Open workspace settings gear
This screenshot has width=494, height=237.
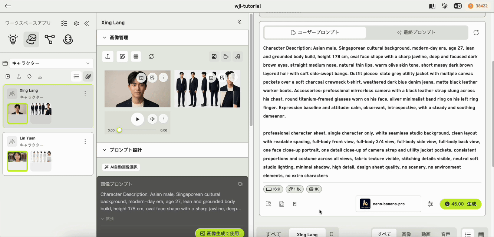76,23
